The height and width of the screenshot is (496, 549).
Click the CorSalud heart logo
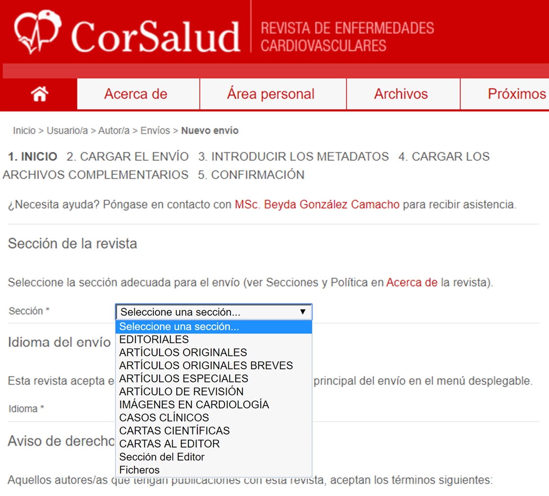point(37,32)
